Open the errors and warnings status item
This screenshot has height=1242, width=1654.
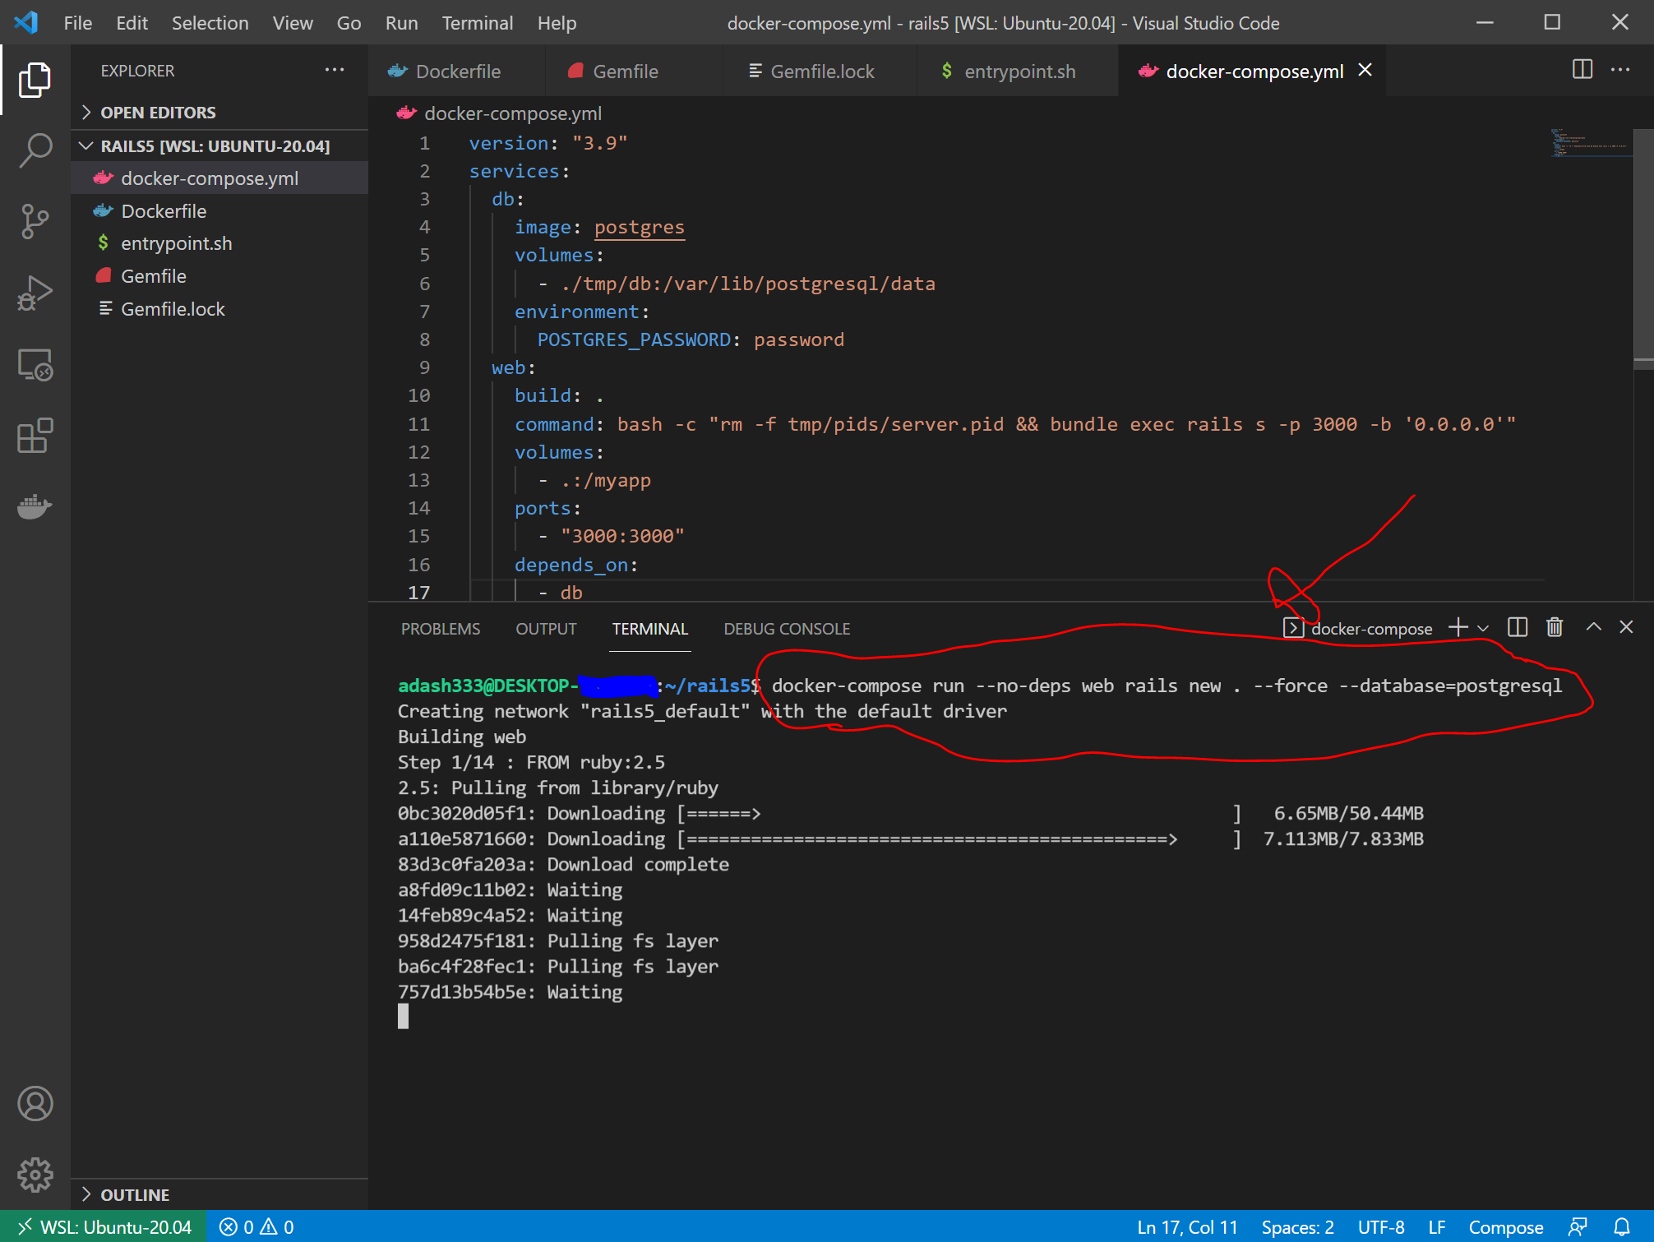coord(256,1226)
